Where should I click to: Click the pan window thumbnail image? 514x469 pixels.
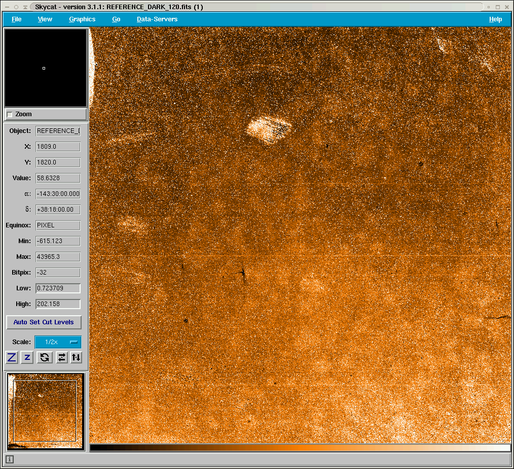(x=45, y=412)
